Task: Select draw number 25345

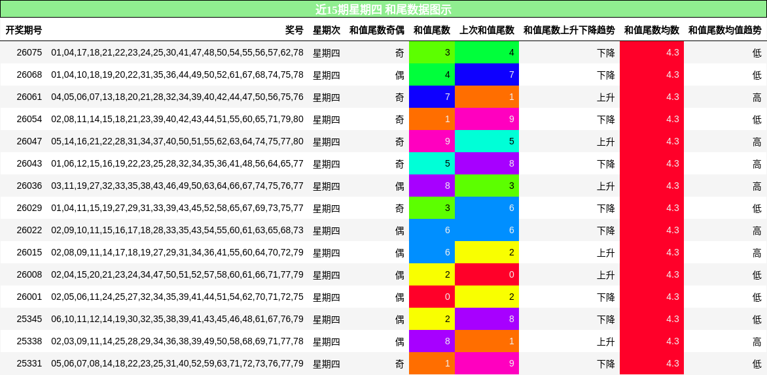Action: [x=29, y=319]
